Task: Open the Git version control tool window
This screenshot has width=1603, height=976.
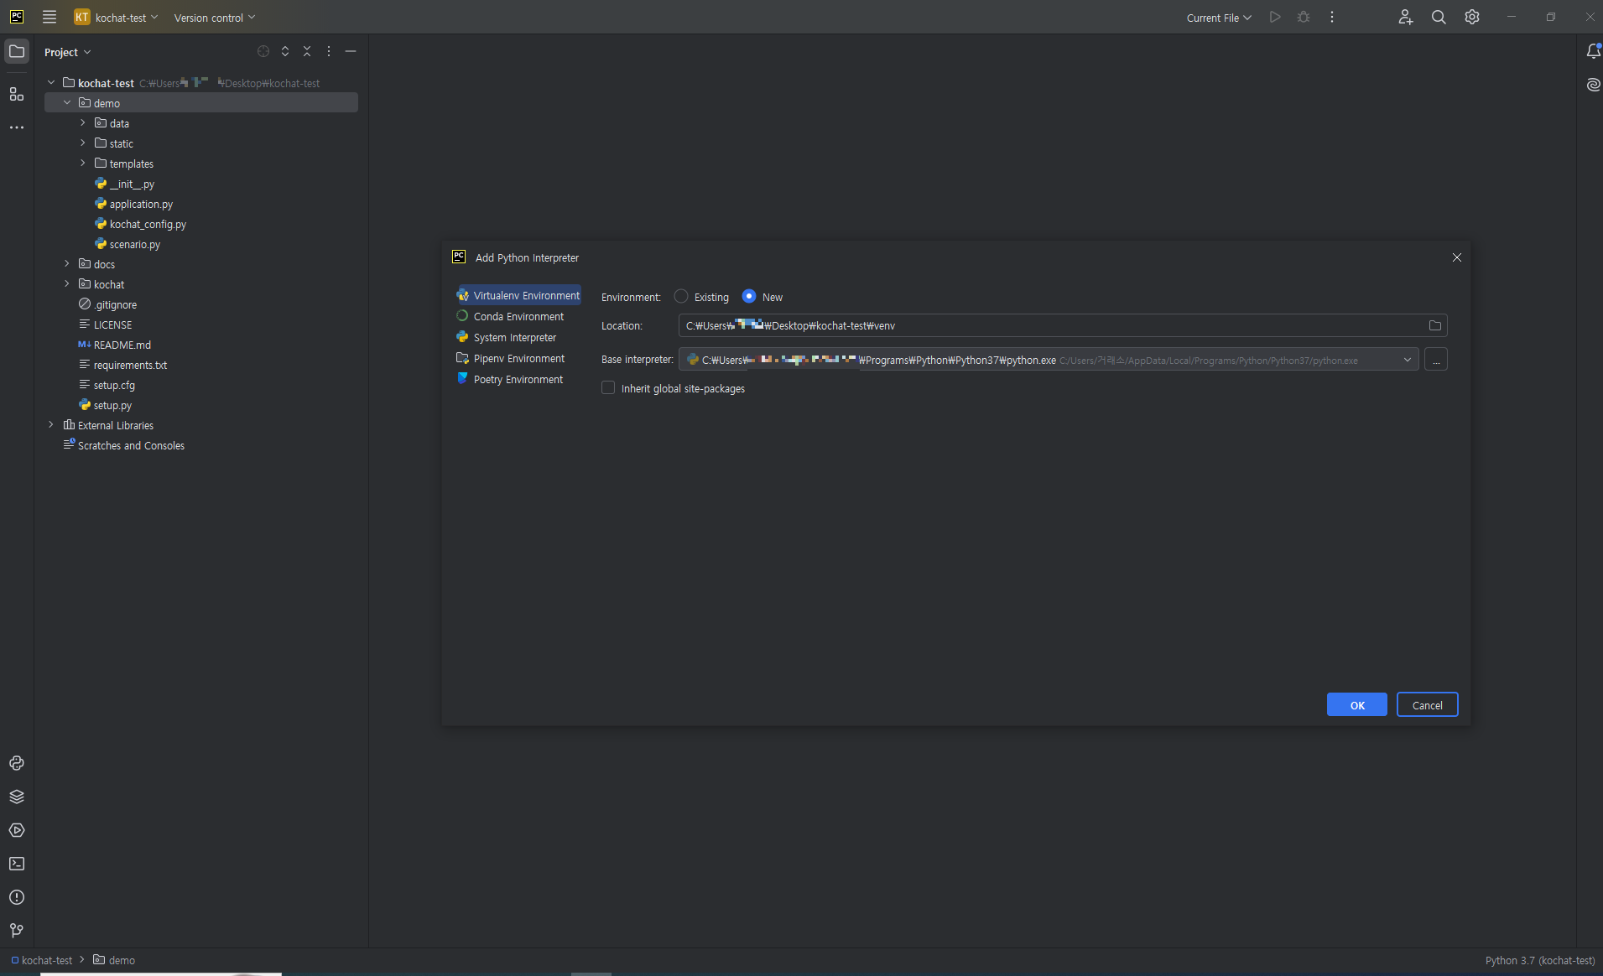Action: tap(17, 931)
